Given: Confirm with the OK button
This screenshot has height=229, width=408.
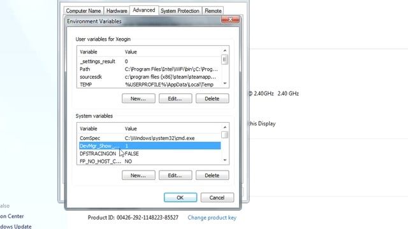Looking at the screenshot, I should click(x=180, y=198).
